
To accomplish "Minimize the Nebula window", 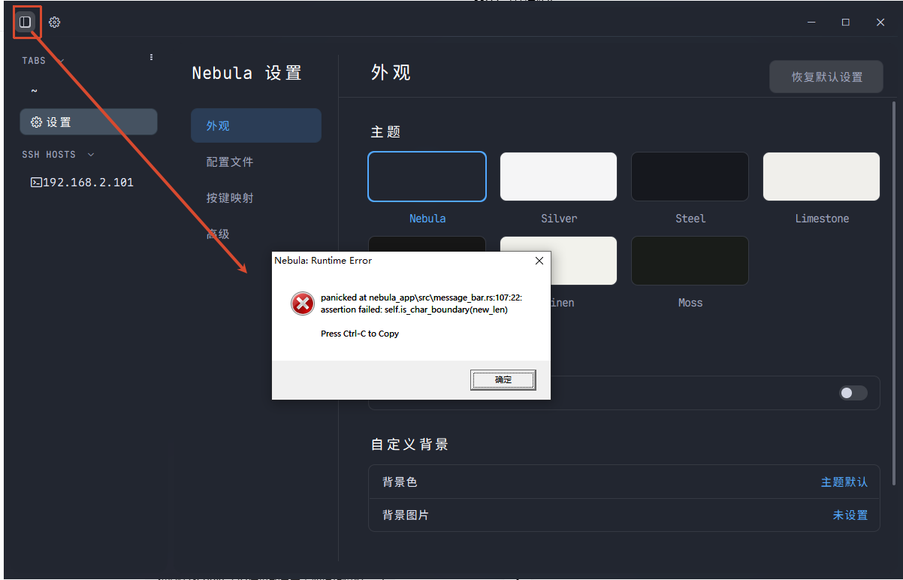I will point(811,23).
